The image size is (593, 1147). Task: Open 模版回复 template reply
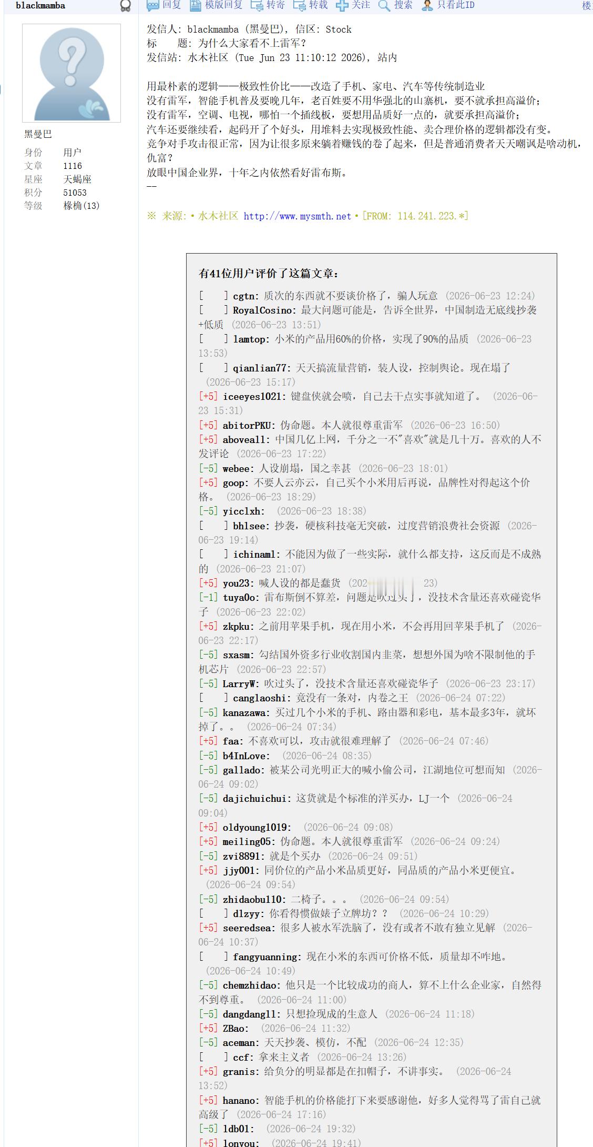pyautogui.click(x=216, y=5)
